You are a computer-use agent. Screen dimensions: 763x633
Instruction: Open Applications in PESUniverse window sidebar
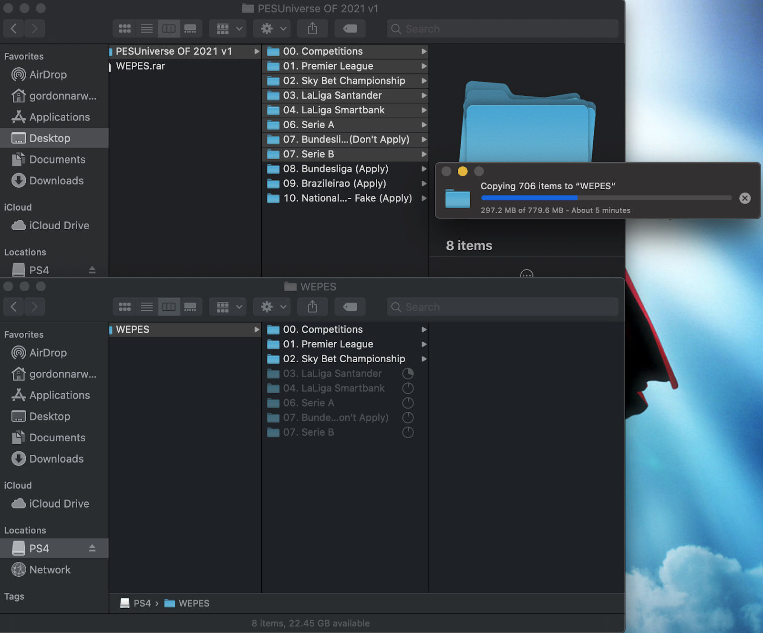point(54,117)
